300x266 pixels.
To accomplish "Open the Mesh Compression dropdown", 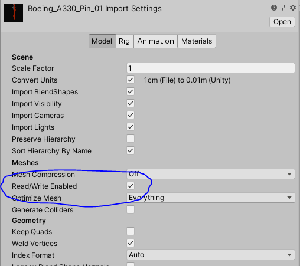I will click(211, 174).
